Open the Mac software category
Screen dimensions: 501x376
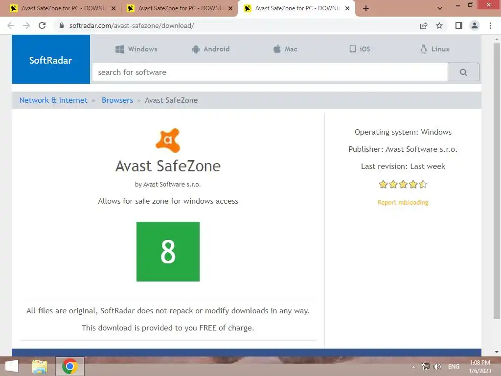pyautogui.click(x=285, y=49)
